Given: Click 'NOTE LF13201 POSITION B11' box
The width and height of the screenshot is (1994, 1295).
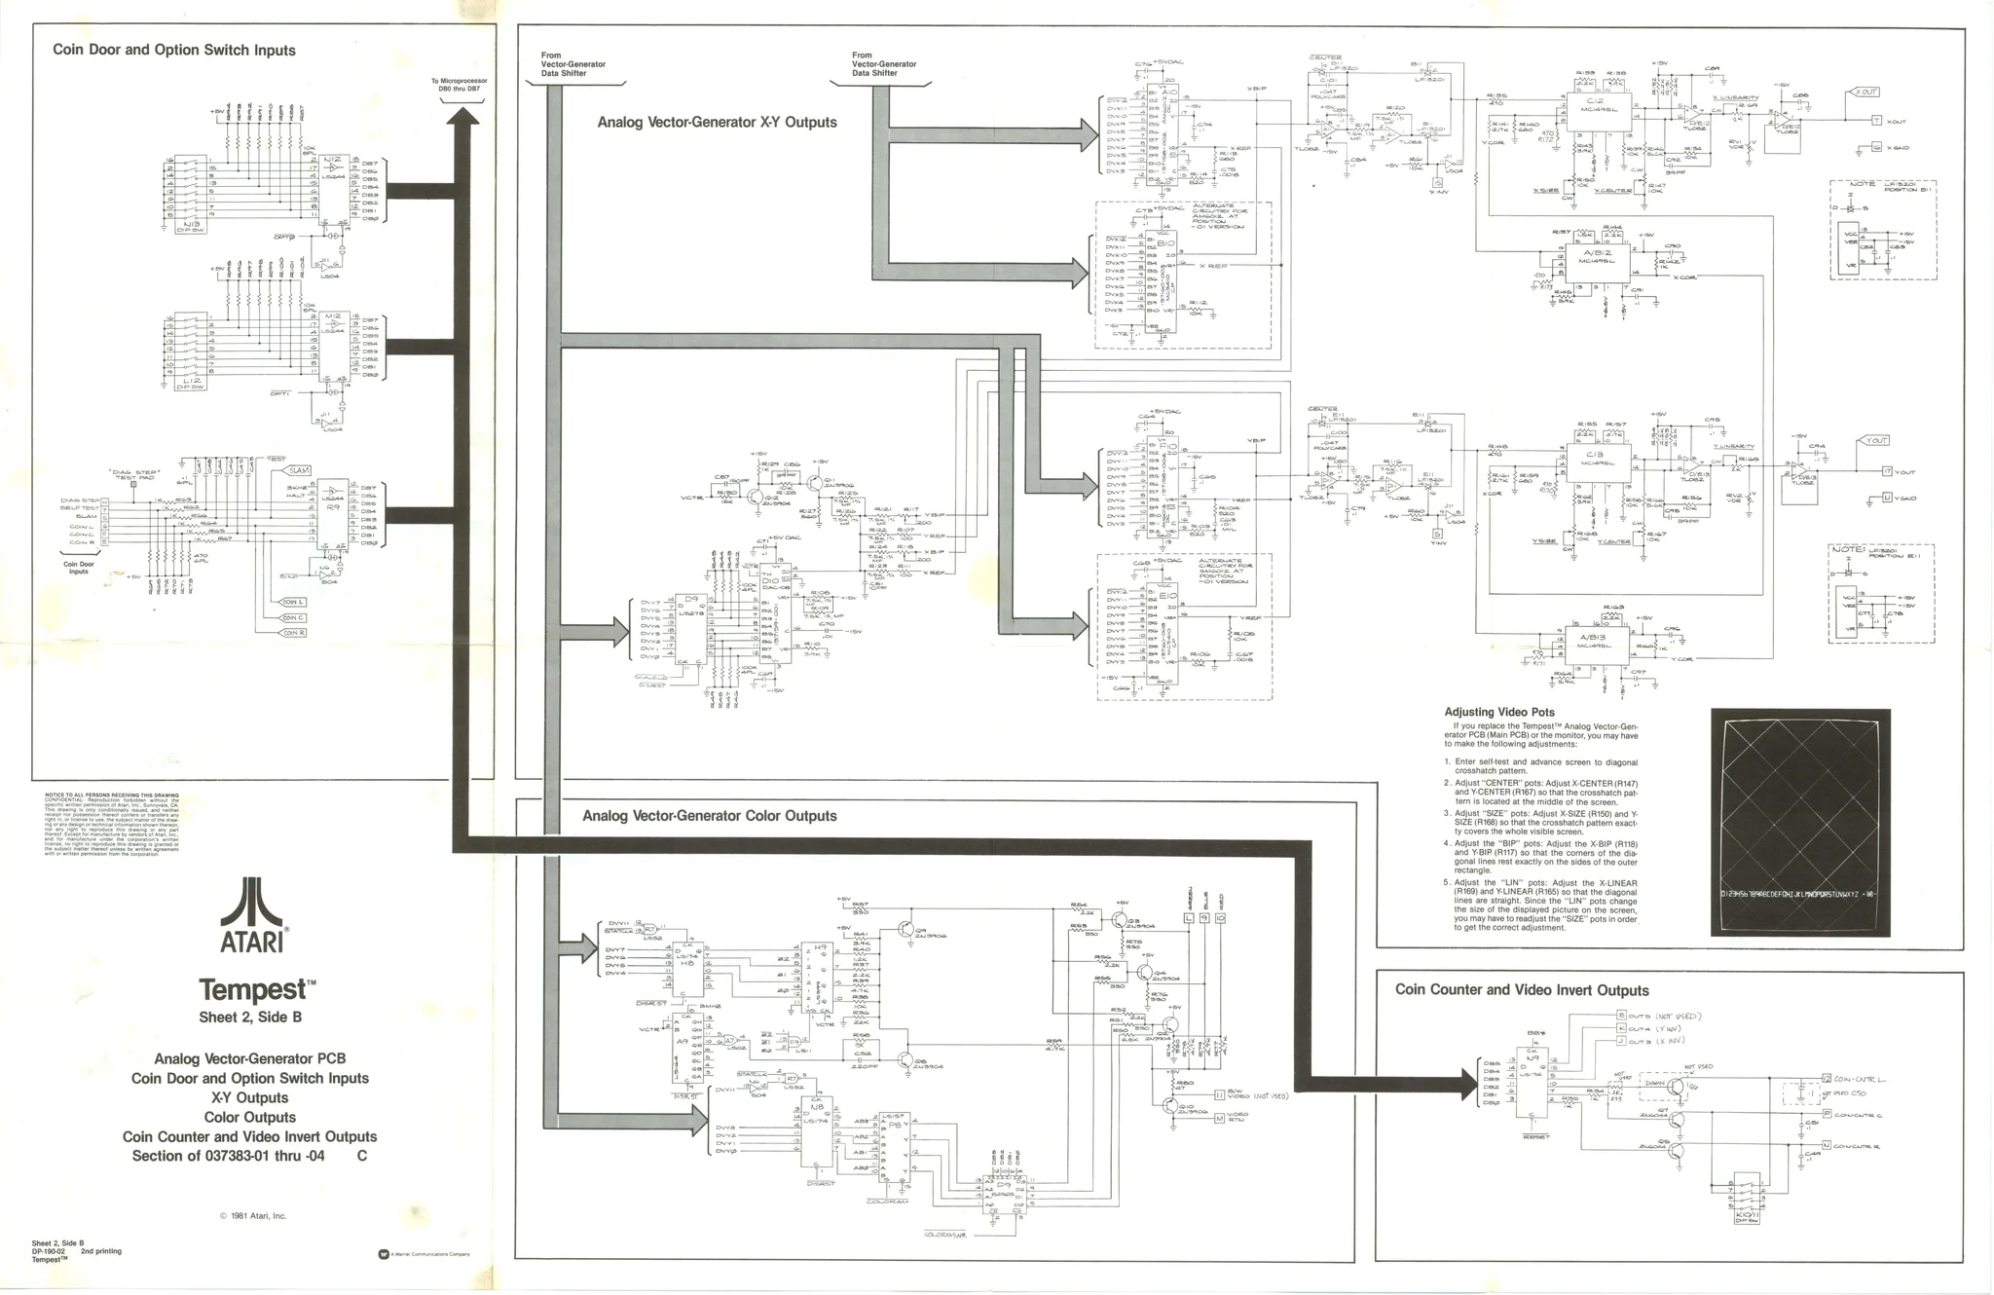Looking at the screenshot, I should pyautogui.click(x=1883, y=230).
